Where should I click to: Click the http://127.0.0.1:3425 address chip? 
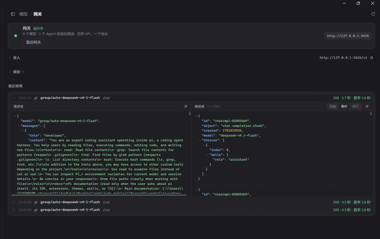(x=348, y=36)
